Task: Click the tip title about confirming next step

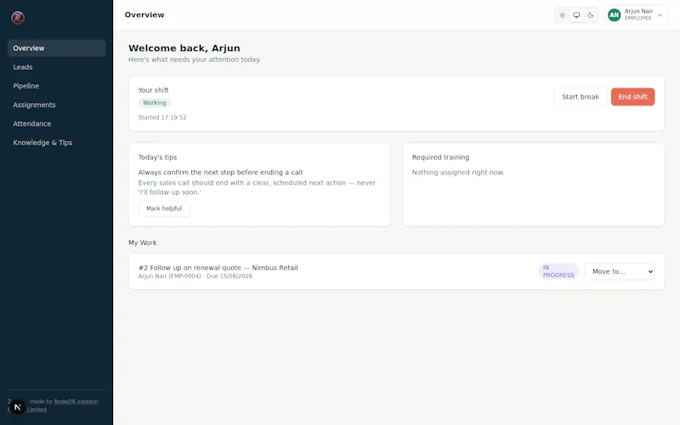Action: 220,173
